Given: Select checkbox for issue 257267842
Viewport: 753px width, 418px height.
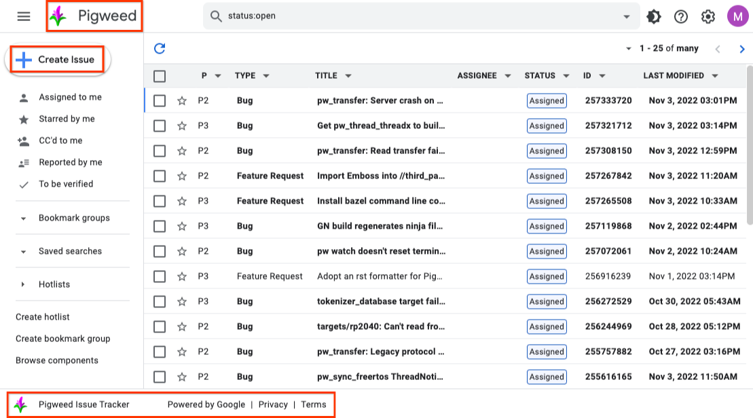Looking at the screenshot, I should coord(160,176).
